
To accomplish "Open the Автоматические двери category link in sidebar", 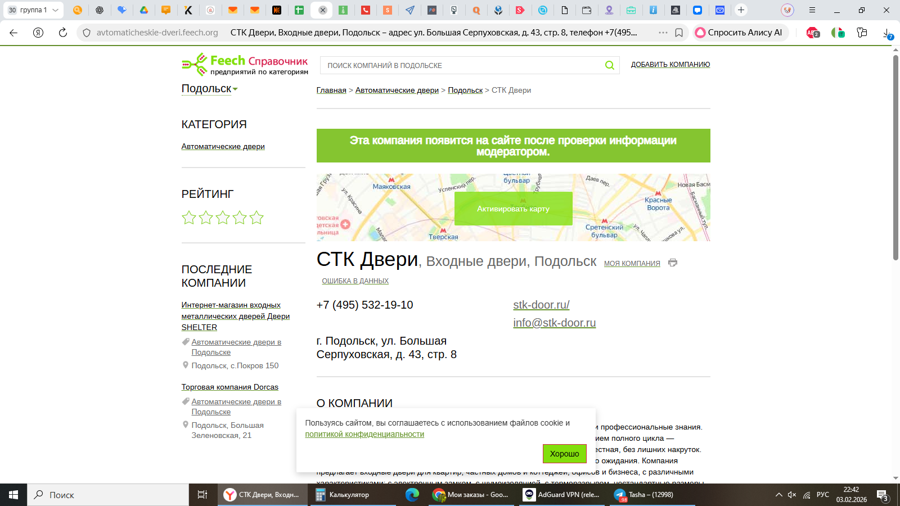I will [x=223, y=146].
